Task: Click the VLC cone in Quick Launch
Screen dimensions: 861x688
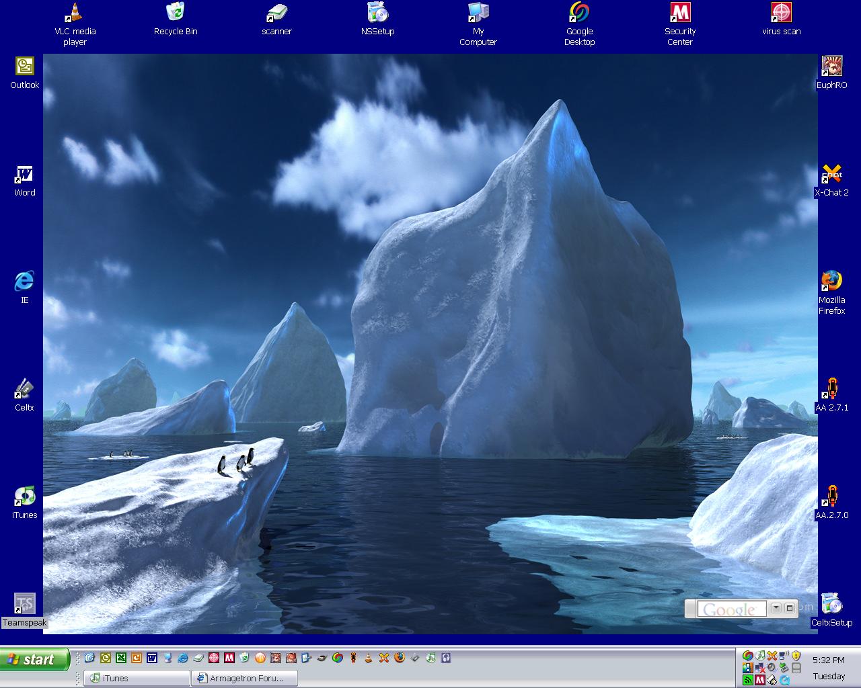Action: point(369,658)
